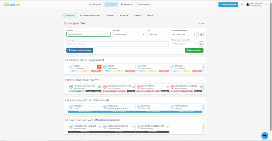This screenshot has width=272, height=141.
Task: Open the Disciplina dropdown
Action: click(88, 34)
